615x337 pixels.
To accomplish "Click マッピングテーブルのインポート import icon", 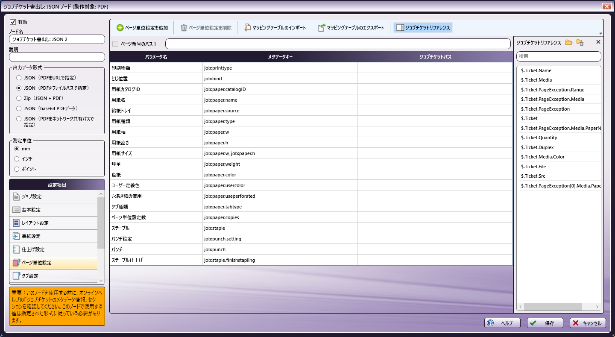I will click(247, 28).
